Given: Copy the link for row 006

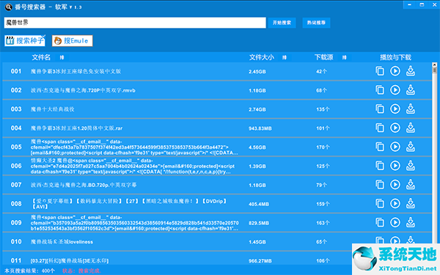Looking at the screenshot, I should (x=380, y=166).
